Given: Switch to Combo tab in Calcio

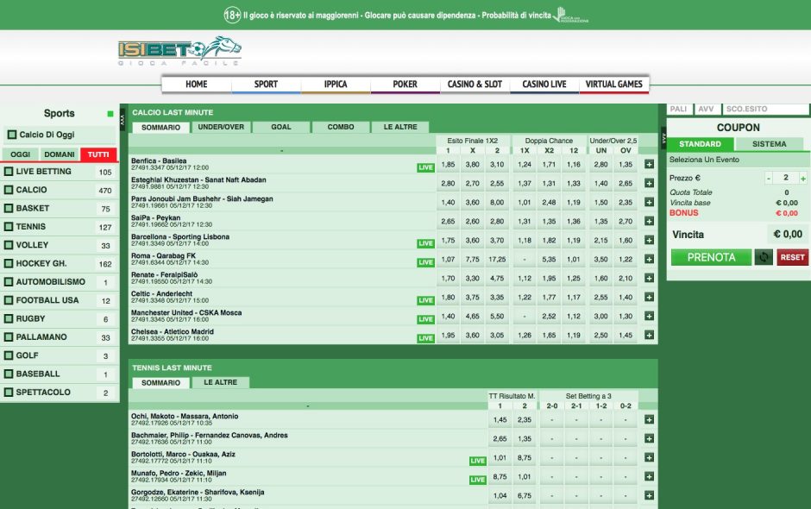Looking at the screenshot, I should (x=341, y=127).
